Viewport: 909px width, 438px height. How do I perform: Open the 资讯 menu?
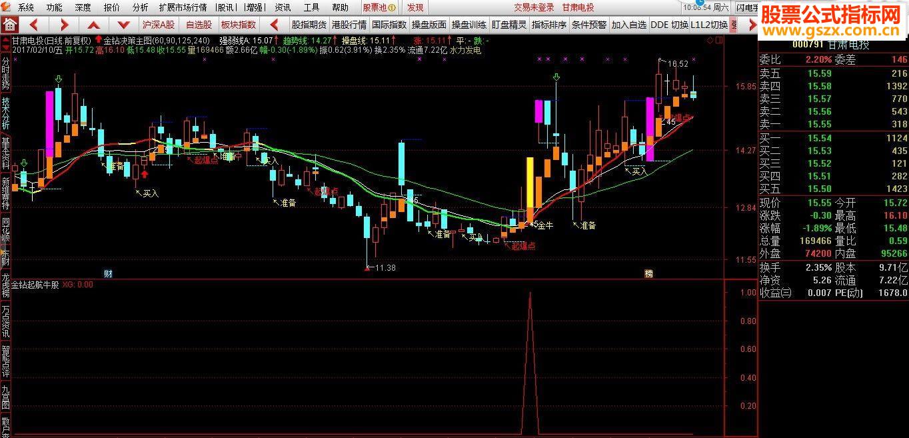click(x=283, y=7)
